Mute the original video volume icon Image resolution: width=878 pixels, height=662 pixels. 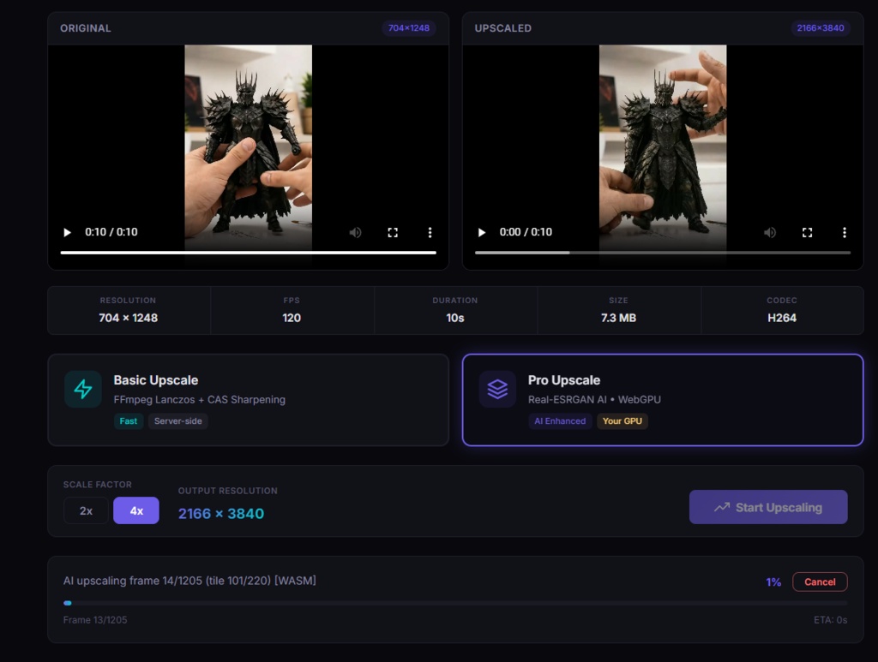click(356, 232)
